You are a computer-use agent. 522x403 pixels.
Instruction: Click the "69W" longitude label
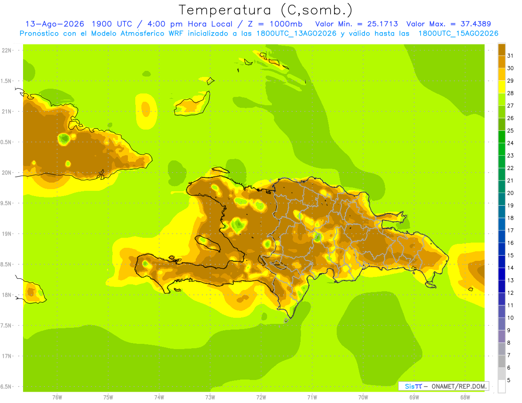pos(414,397)
